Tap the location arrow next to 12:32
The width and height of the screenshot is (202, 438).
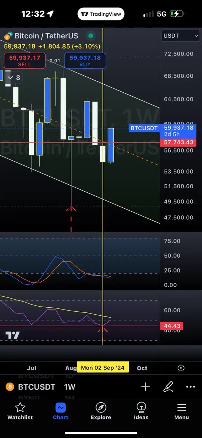pos(50,14)
